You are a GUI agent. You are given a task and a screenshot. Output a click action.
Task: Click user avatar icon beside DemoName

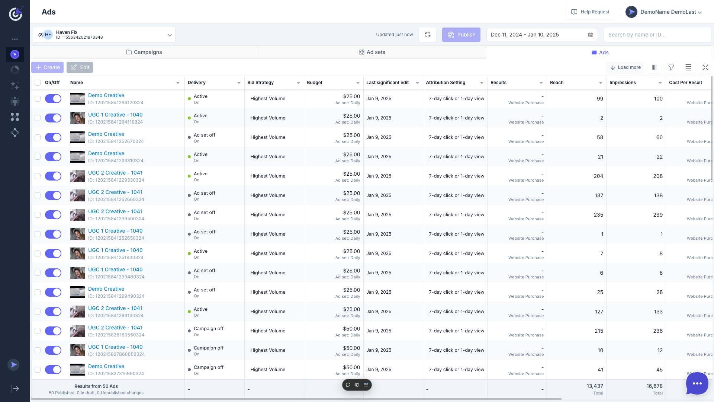coord(631,12)
